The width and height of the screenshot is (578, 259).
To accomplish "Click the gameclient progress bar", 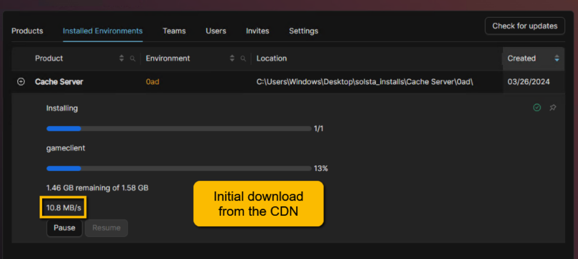I will (x=179, y=168).
